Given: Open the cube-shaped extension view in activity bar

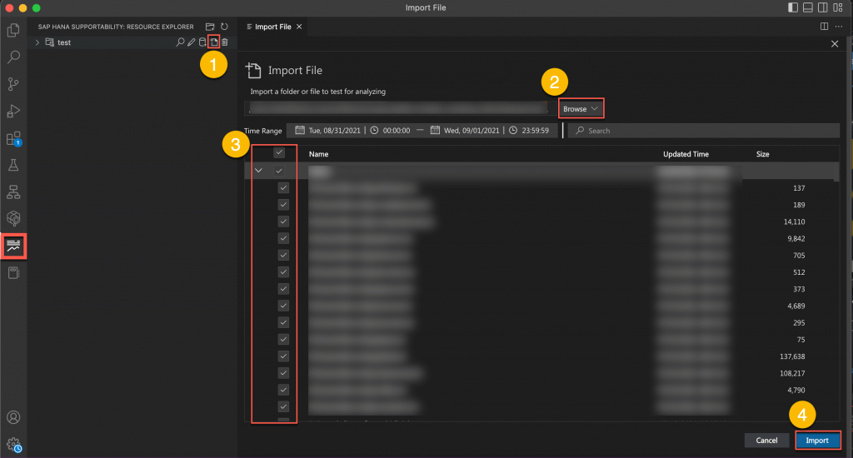Looking at the screenshot, I should (13, 218).
